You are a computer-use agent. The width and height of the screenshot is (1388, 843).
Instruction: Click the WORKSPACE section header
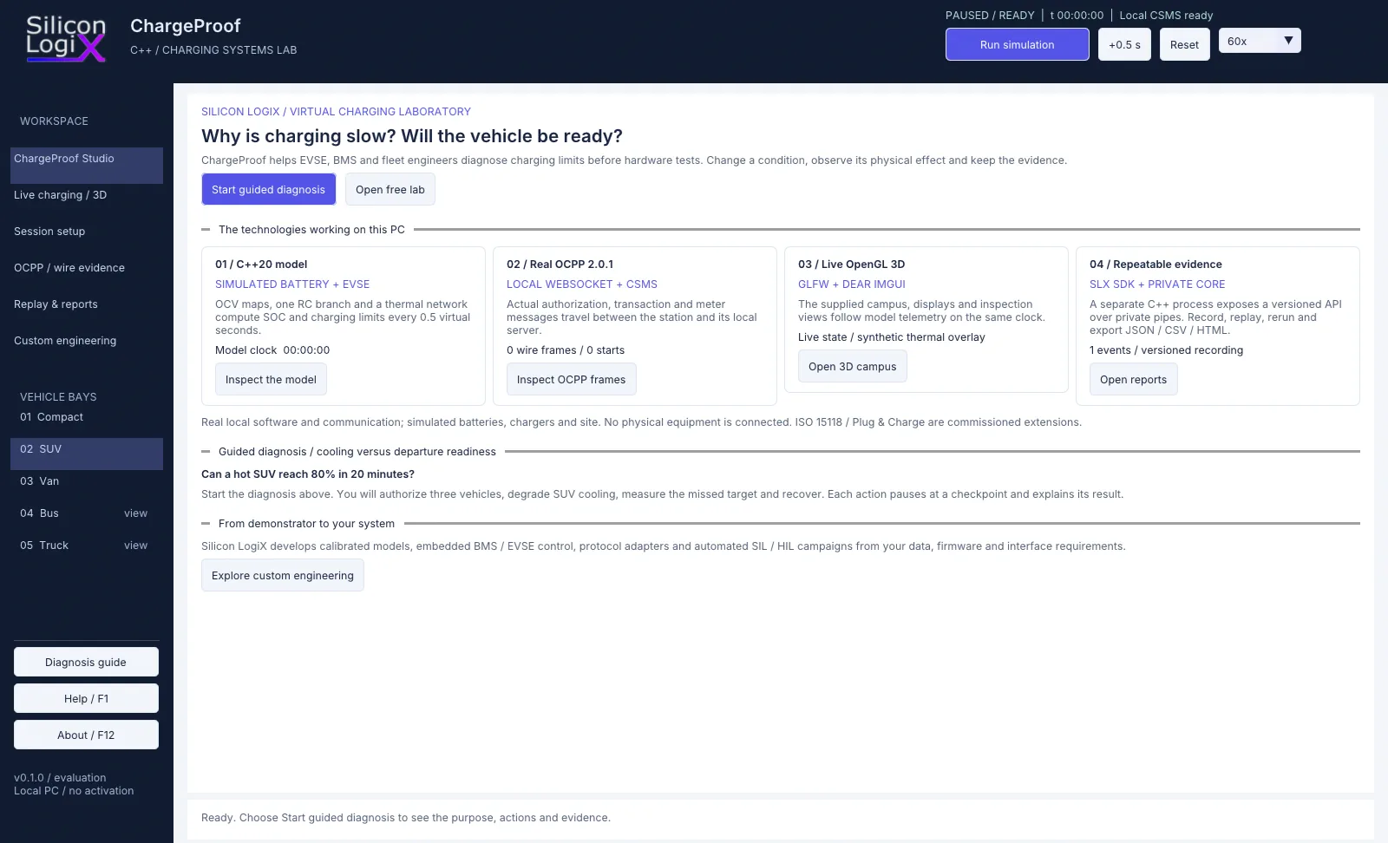click(54, 121)
